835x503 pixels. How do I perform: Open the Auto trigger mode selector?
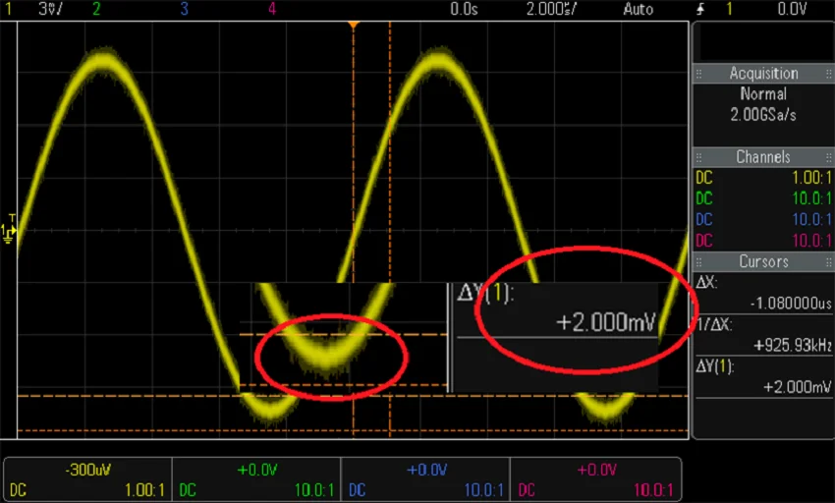[638, 9]
